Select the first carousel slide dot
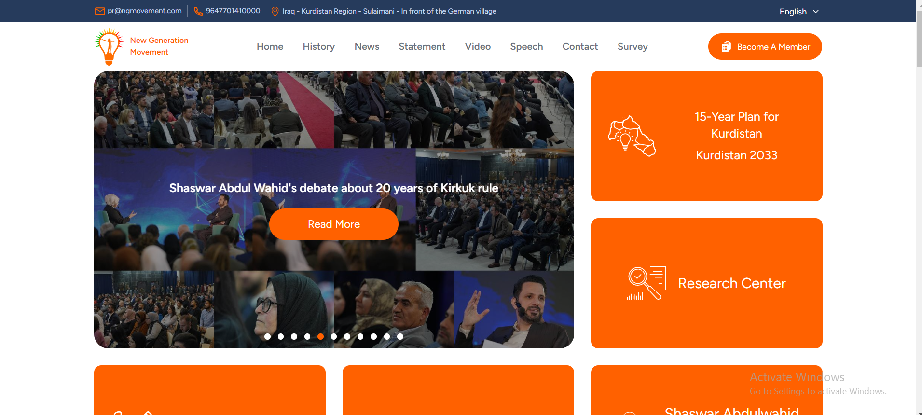 [x=268, y=337]
